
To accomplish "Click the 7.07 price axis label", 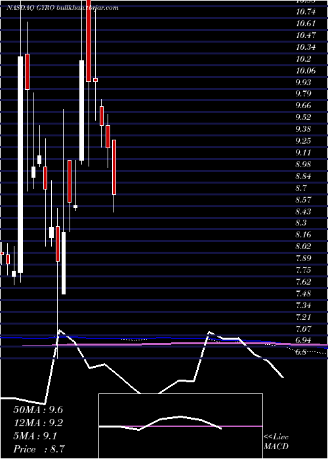I will tap(303, 329).
